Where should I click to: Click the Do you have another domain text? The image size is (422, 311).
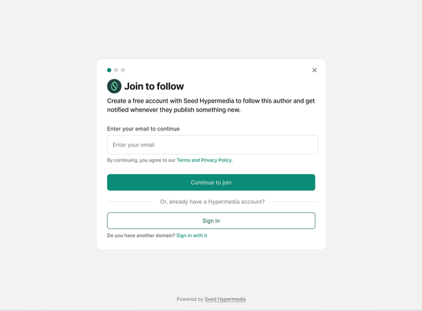[x=141, y=236]
